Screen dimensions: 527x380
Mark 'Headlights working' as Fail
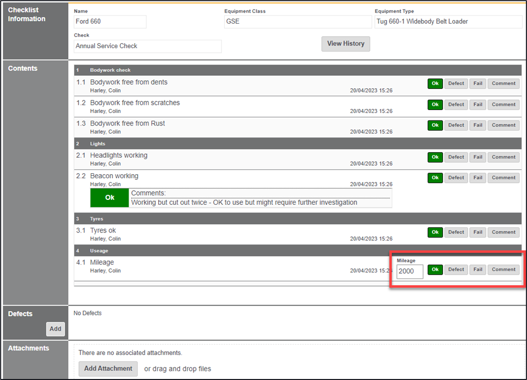point(478,157)
